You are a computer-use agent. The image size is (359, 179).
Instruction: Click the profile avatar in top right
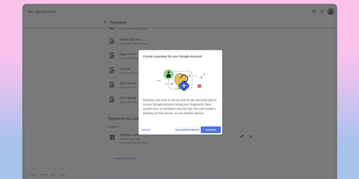(331, 11)
